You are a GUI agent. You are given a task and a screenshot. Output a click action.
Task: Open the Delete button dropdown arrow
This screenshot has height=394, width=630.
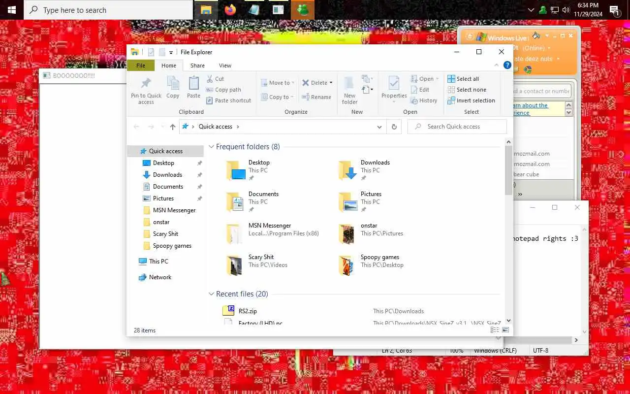tap(331, 83)
